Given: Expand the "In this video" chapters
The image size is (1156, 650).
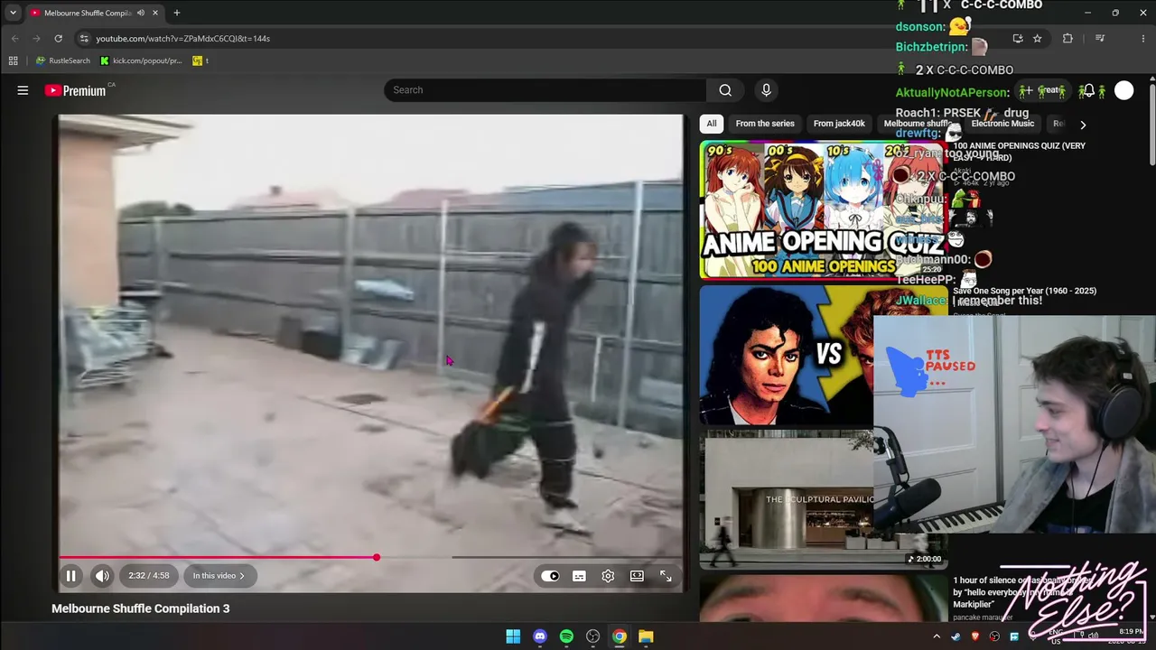Looking at the screenshot, I should point(219,576).
